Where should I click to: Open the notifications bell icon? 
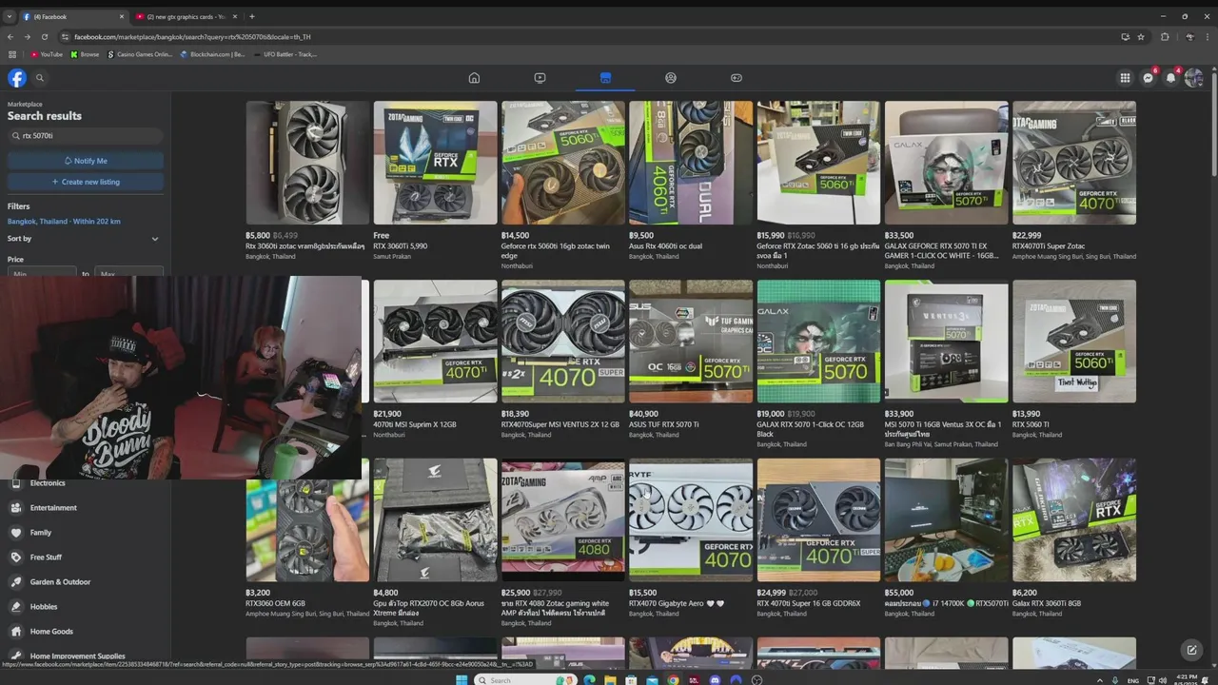coord(1171,78)
